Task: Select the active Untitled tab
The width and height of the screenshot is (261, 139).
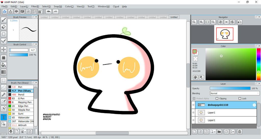Action: click(x=174, y=17)
